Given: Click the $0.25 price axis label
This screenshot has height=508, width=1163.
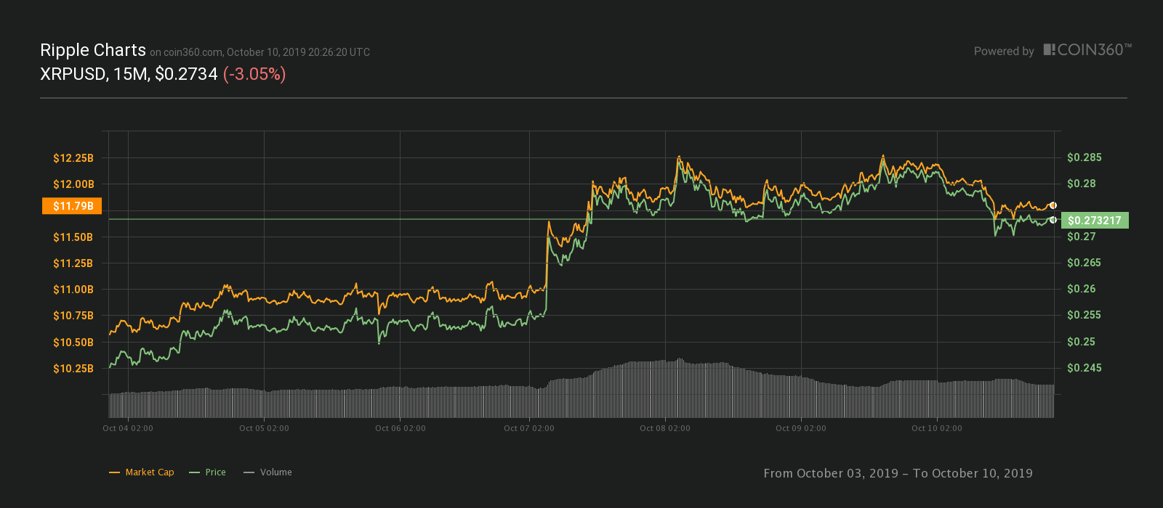Looking at the screenshot, I should (1082, 342).
